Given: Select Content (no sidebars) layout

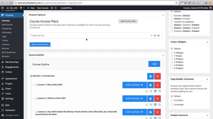Looking at the screenshot, I should tap(172, 22).
